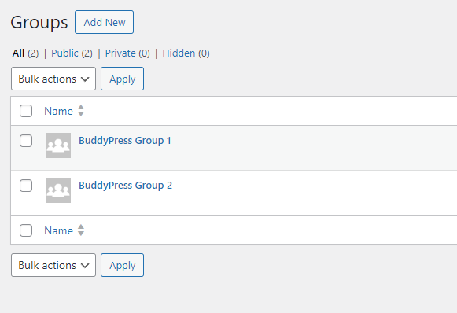Open the BuddyPress Group 1 link
This screenshot has height=313, width=457.
pos(125,141)
